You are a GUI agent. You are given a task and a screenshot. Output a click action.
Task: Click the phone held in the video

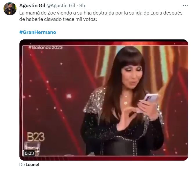pos(151,98)
